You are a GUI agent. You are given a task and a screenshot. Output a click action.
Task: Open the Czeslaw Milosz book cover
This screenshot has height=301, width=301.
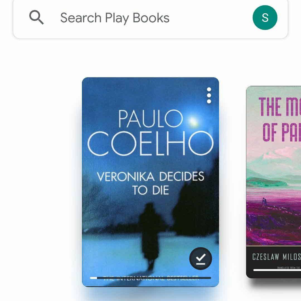274,182
